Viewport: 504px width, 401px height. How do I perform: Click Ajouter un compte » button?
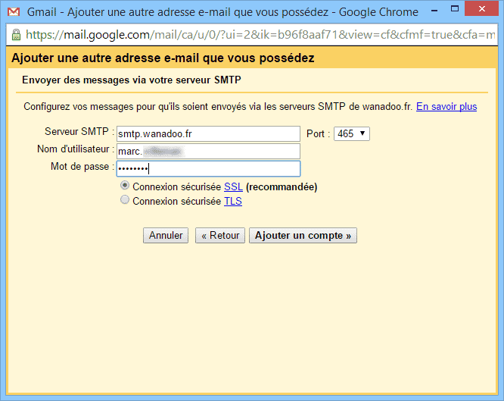coord(303,236)
